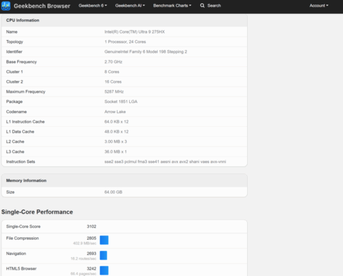Screen dimensions: 343x276
Task: Click the Instruction Sets value text
Action: [x=165, y=162]
